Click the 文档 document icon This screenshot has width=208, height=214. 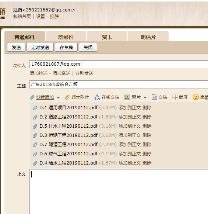coord(154,97)
